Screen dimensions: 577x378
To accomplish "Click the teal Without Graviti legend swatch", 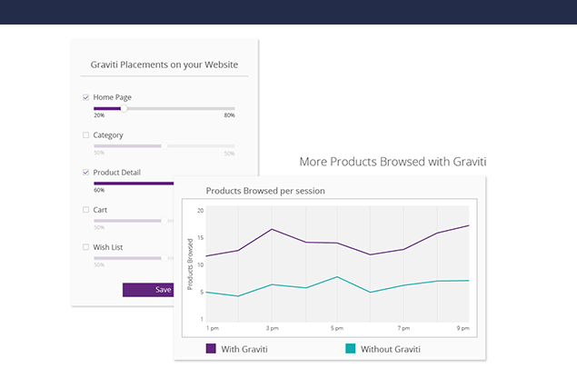I will 351,349.
